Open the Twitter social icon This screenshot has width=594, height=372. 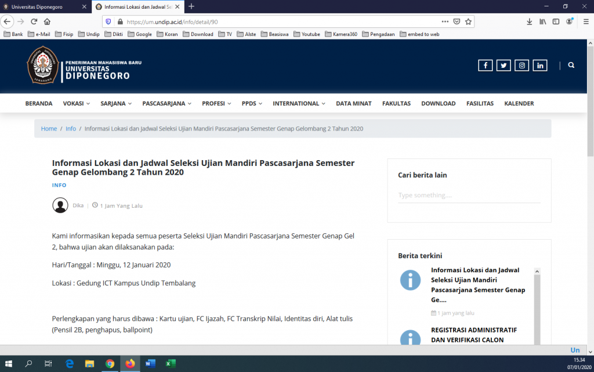click(x=504, y=66)
